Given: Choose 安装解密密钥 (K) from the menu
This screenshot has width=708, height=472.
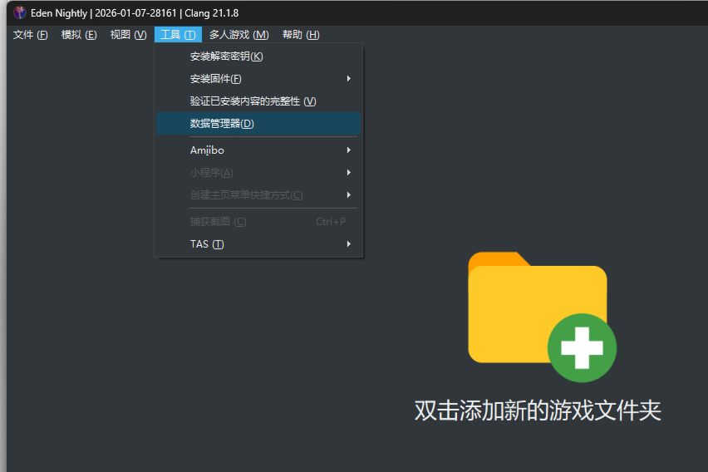Looking at the screenshot, I should tap(226, 57).
